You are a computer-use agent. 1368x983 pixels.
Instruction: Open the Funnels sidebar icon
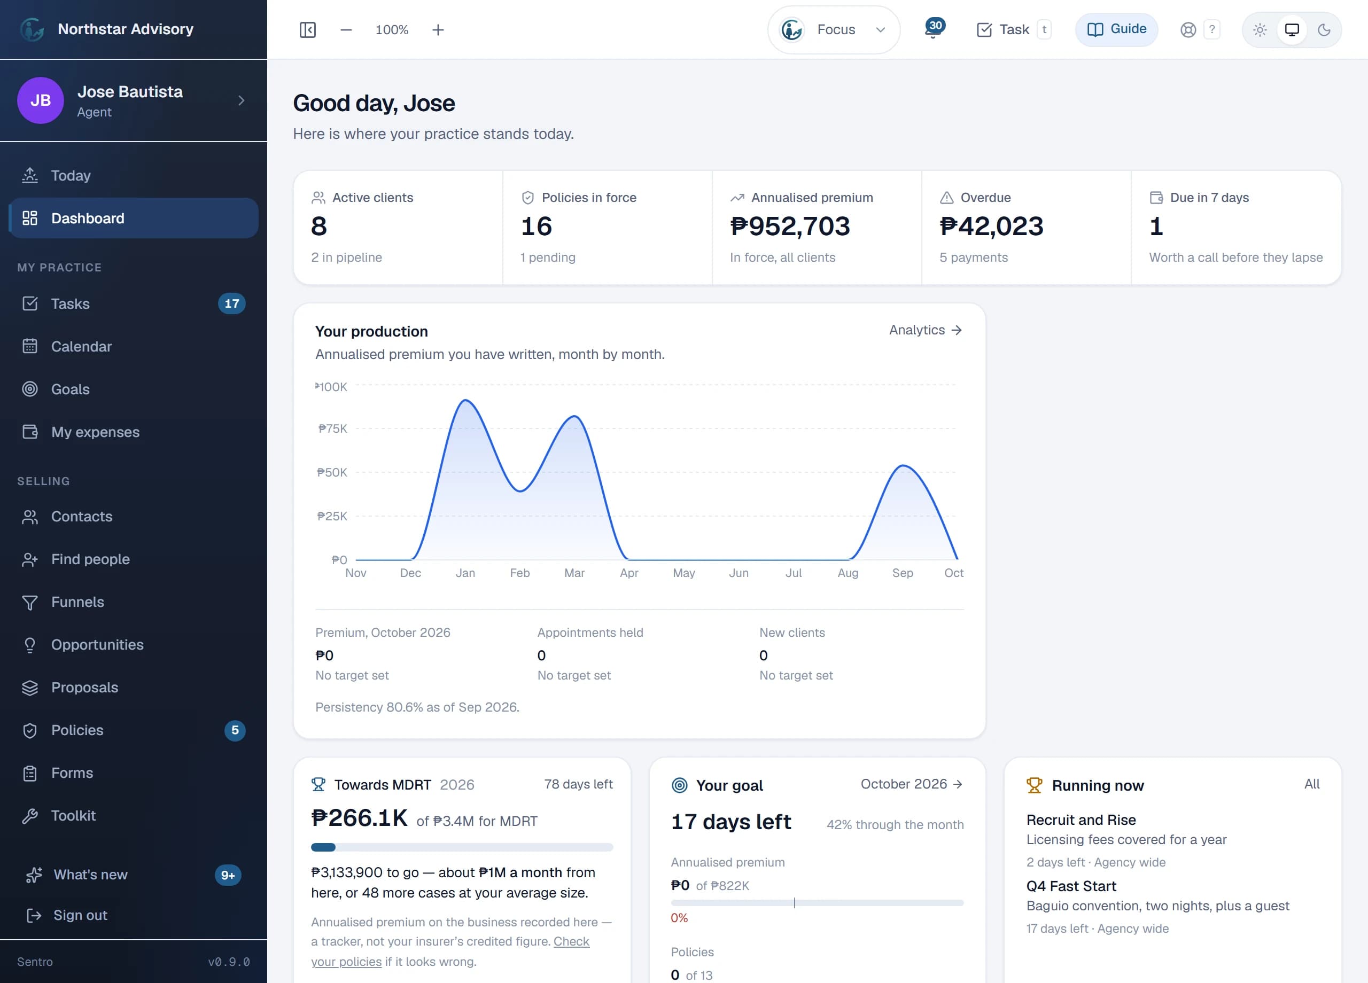(x=29, y=603)
